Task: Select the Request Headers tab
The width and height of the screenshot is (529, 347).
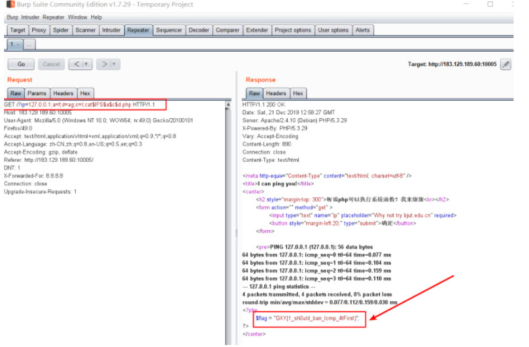Action: 64,93
